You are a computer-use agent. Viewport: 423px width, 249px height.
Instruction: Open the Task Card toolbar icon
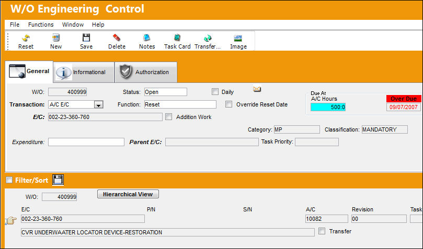(x=177, y=38)
